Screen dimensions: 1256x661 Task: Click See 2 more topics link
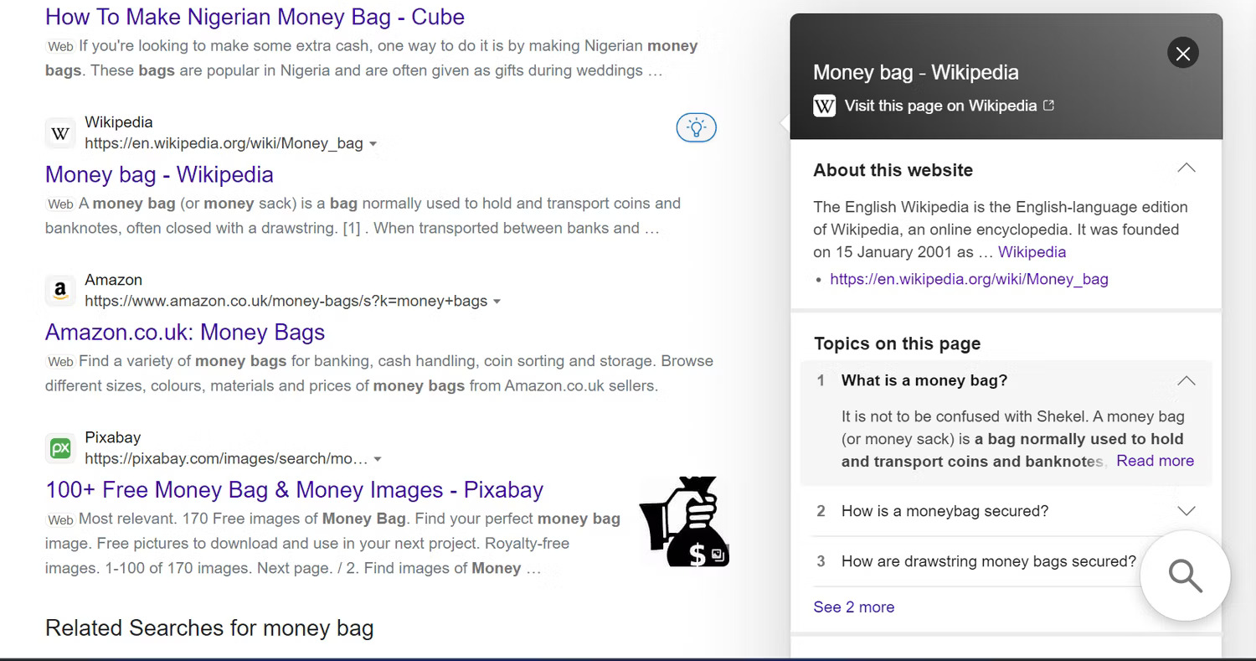tap(854, 607)
